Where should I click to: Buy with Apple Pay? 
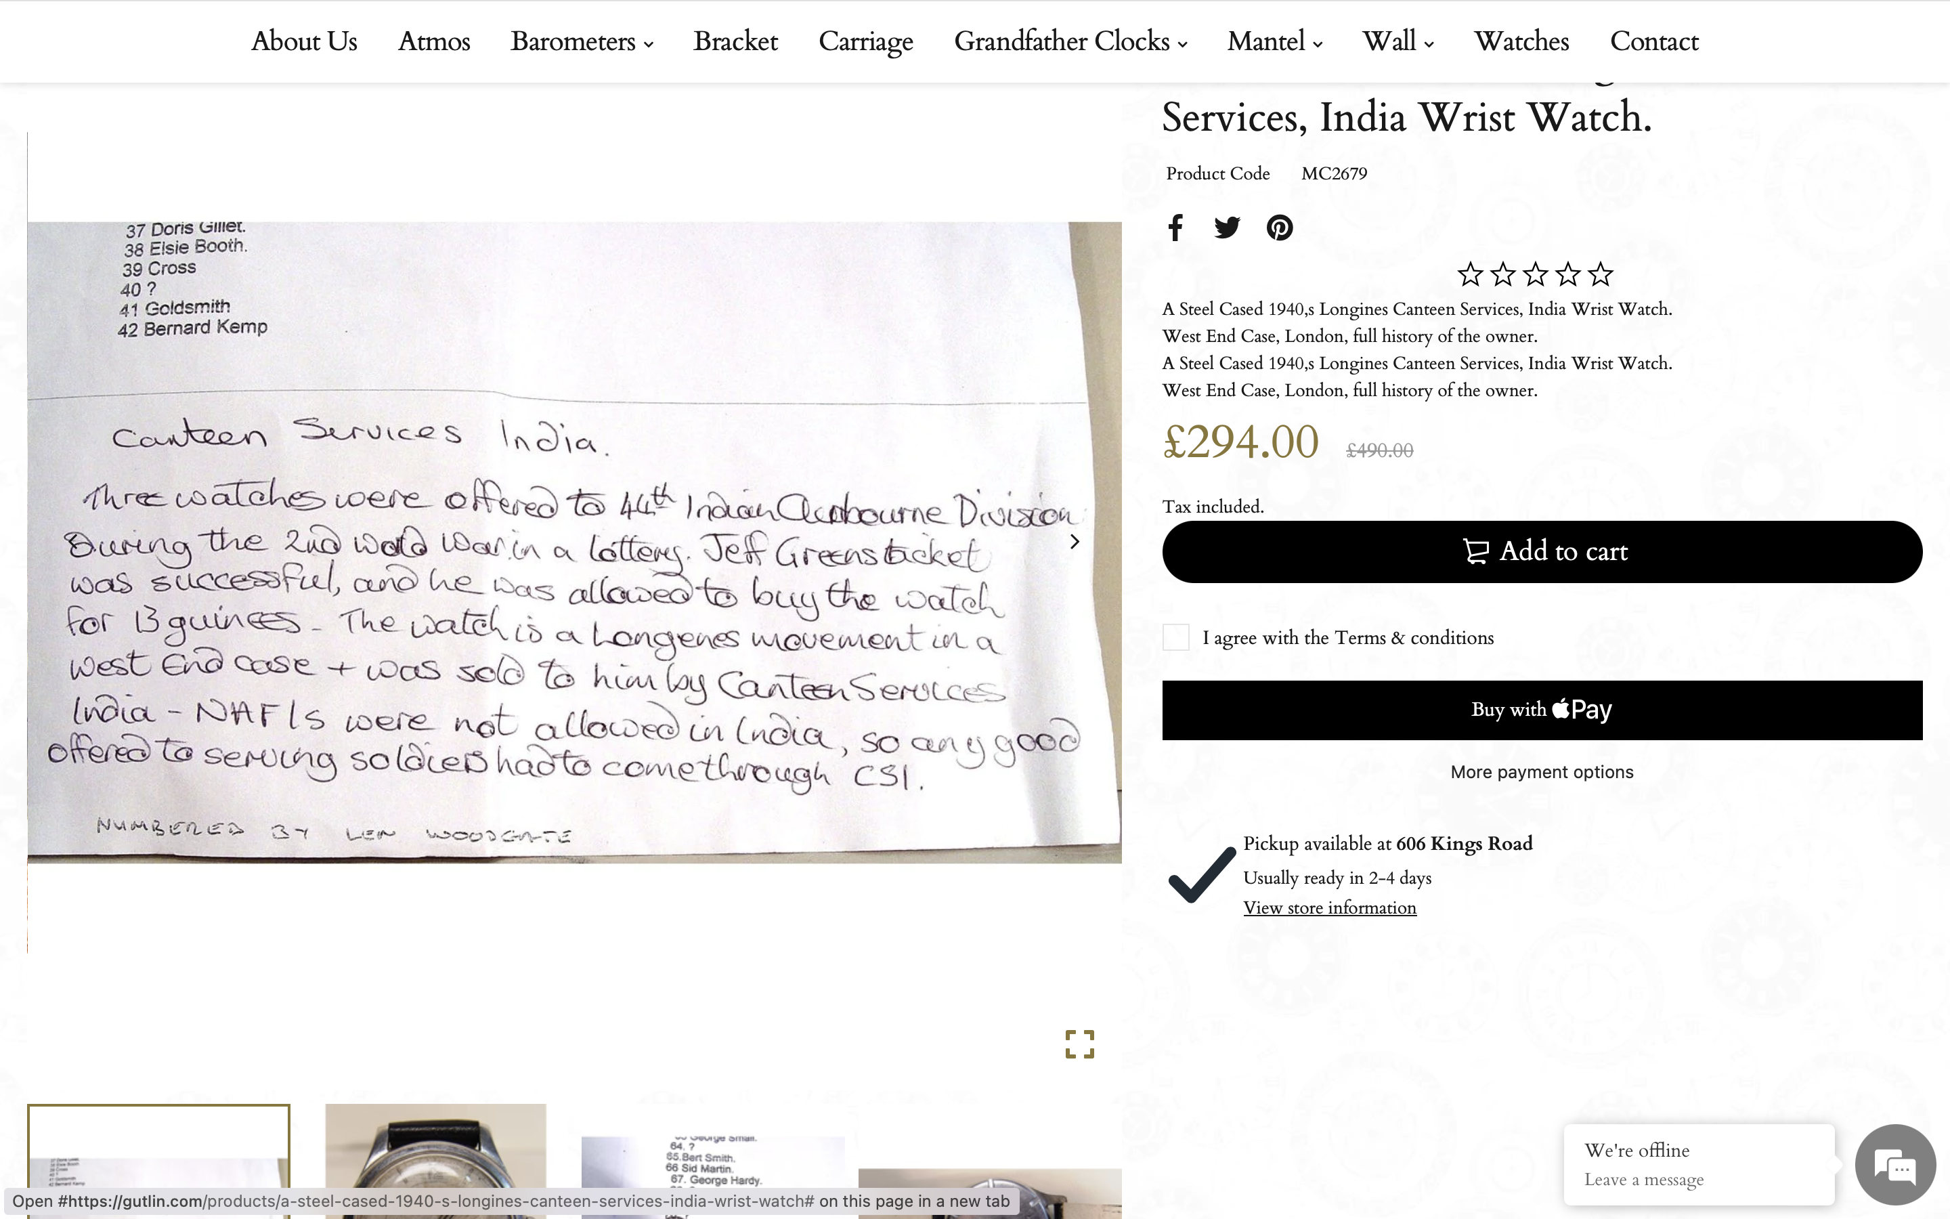(x=1542, y=710)
